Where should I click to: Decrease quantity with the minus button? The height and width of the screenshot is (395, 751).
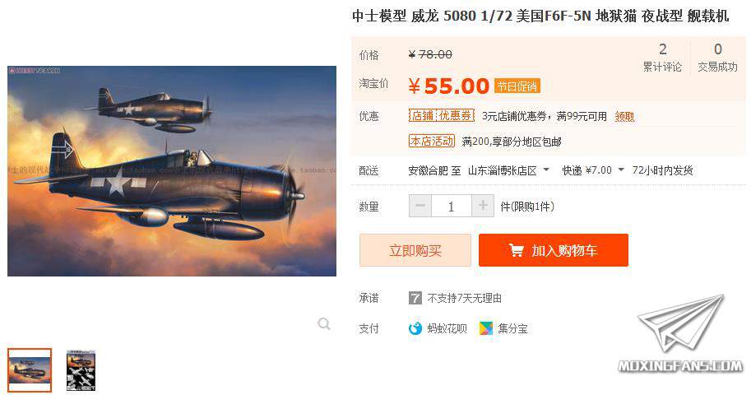[420, 206]
